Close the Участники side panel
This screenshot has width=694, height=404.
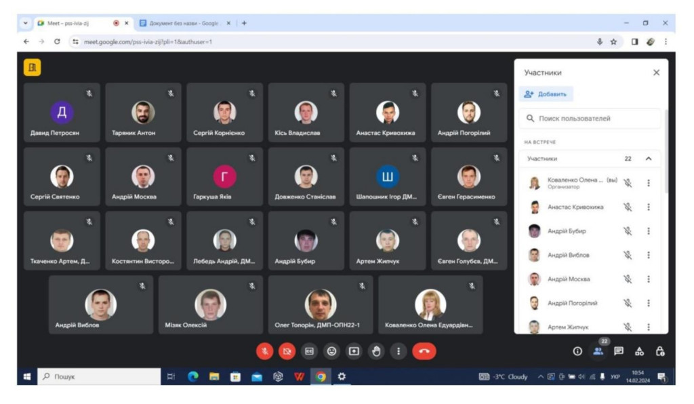pyautogui.click(x=655, y=73)
